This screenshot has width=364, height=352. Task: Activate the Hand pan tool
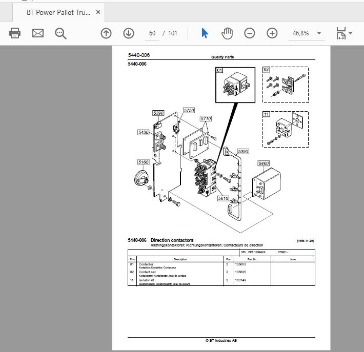pyautogui.click(x=227, y=33)
